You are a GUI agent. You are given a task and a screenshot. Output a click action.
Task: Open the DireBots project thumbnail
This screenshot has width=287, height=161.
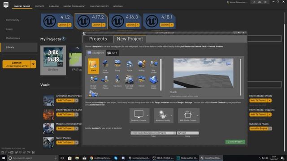pos(53,57)
